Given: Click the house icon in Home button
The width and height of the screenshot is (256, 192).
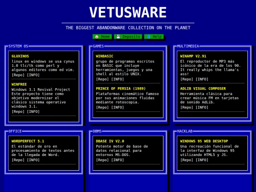Looking at the screenshot, I should (97, 37).
